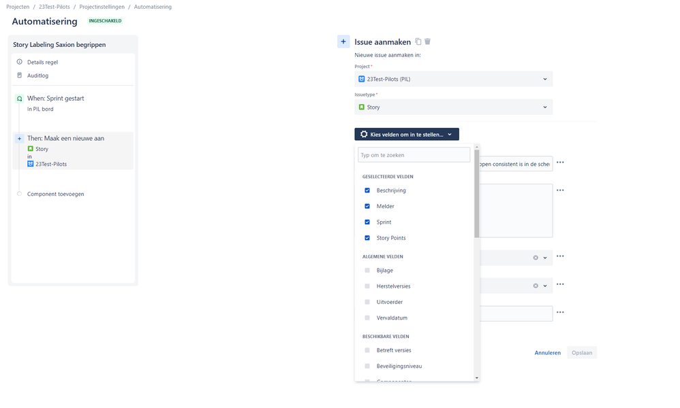Uncheck the Melder field
Image resolution: width=680 pixels, height=408 pixels.
pyautogui.click(x=367, y=206)
